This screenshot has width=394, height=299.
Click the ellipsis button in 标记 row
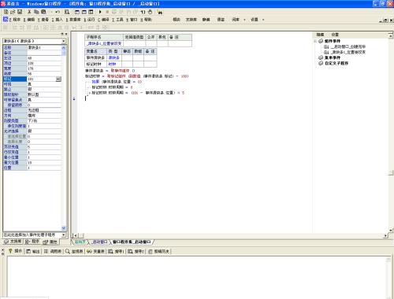[x=58, y=79]
